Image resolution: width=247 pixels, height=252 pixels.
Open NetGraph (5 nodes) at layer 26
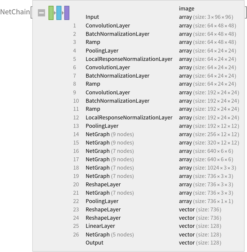click(109, 235)
